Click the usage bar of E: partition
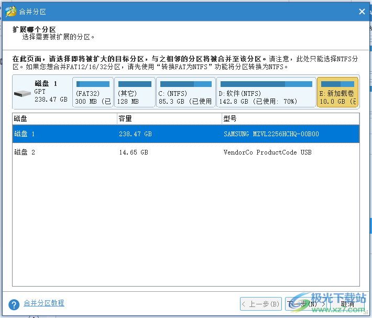 coord(337,84)
